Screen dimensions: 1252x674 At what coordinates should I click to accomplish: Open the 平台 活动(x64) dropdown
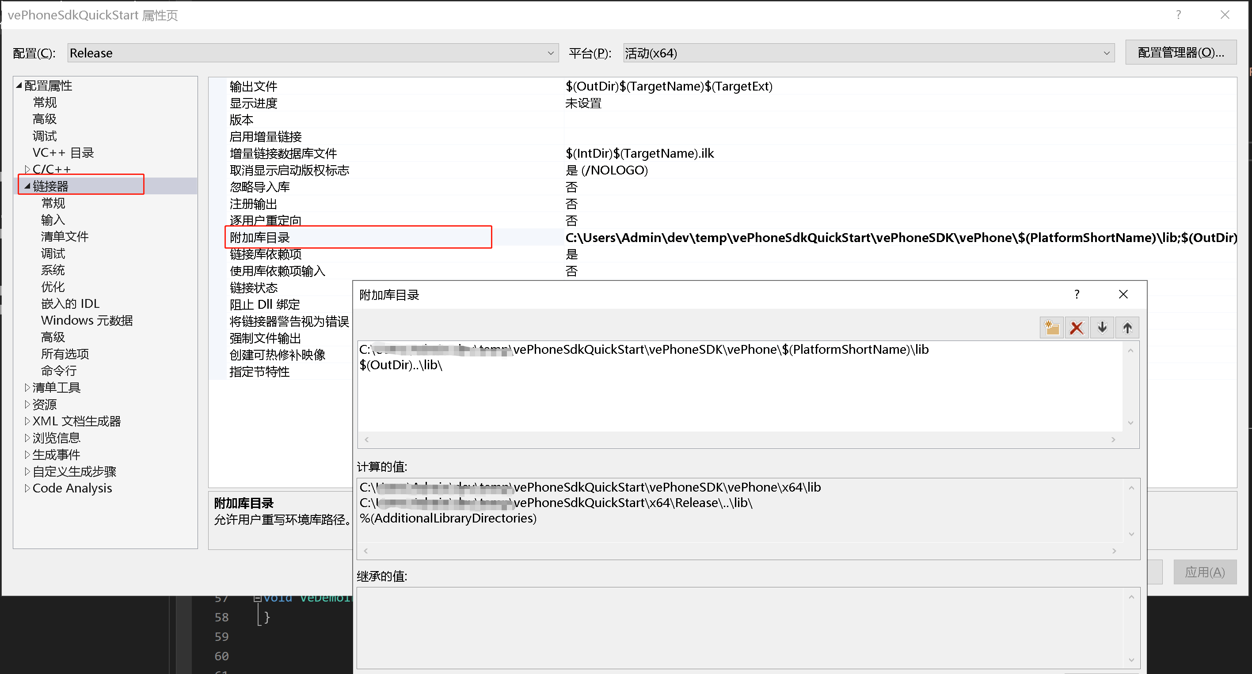[1106, 53]
